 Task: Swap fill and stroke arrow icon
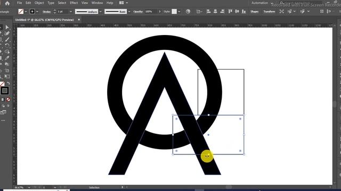[x=9, y=83]
